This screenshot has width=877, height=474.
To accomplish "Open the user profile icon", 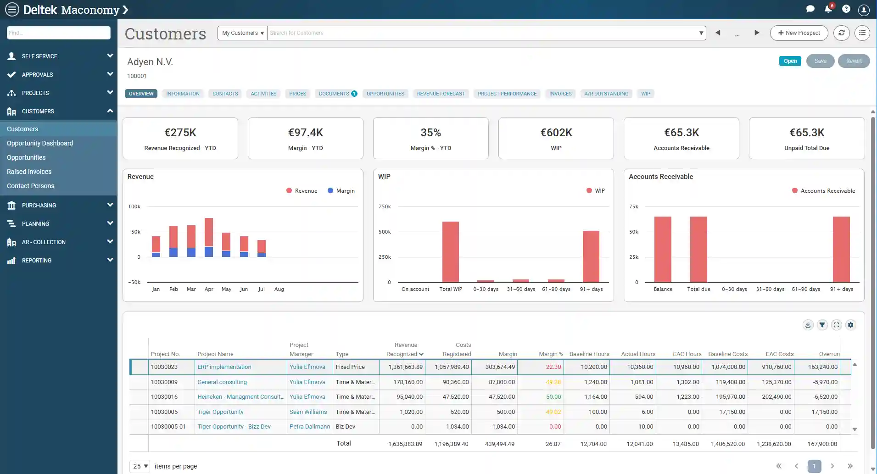I will pos(864,10).
